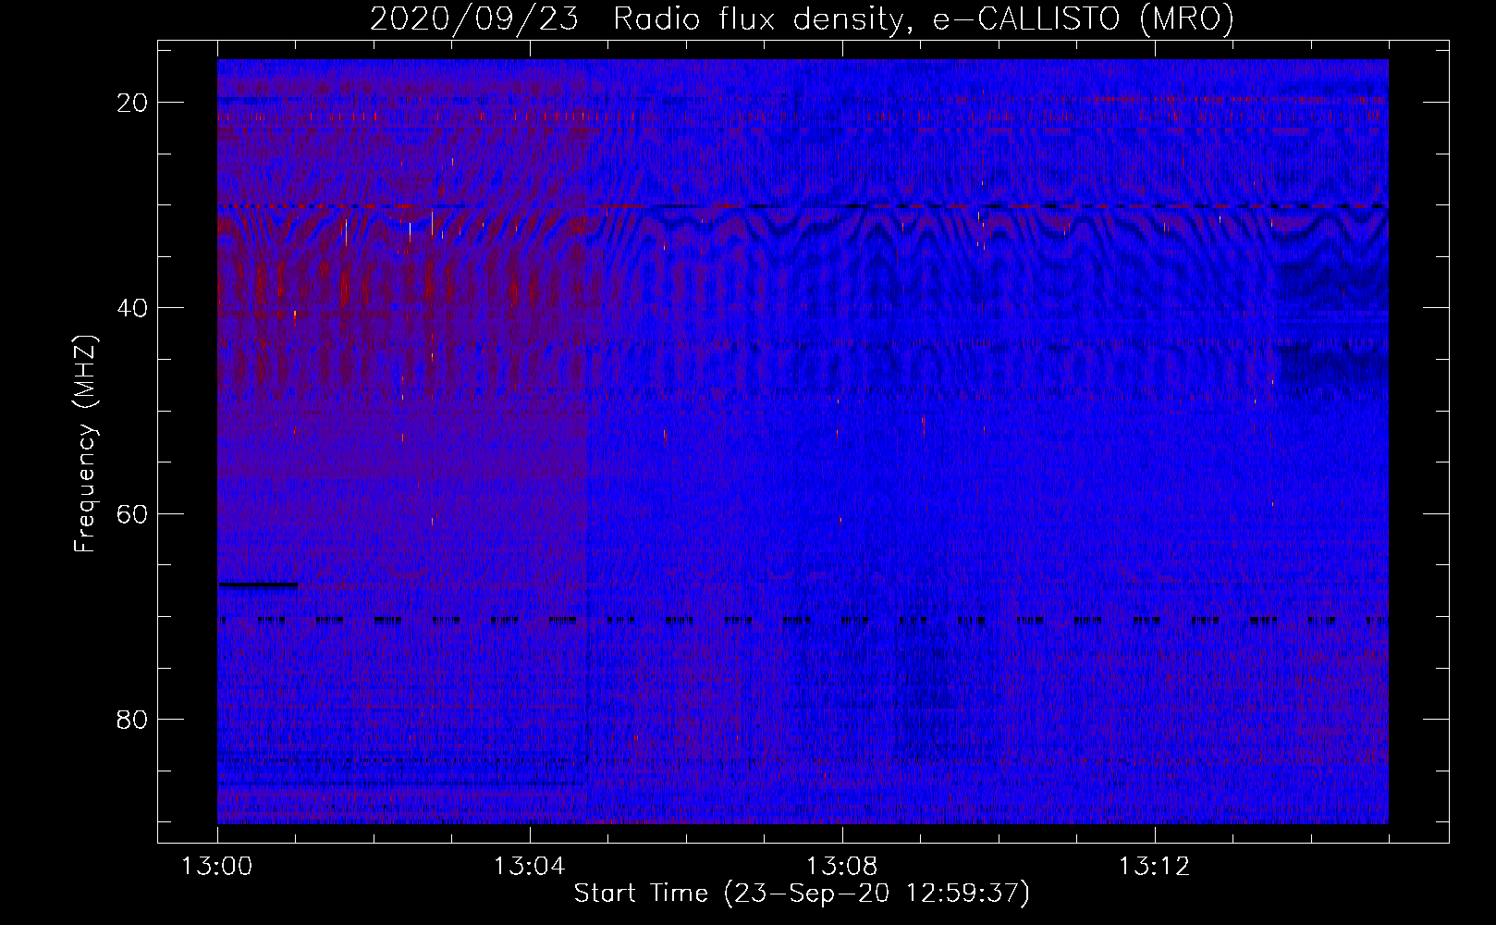1496x925 pixels.
Task: Click the time tick label '13:00'
Action: pos(217,867)
